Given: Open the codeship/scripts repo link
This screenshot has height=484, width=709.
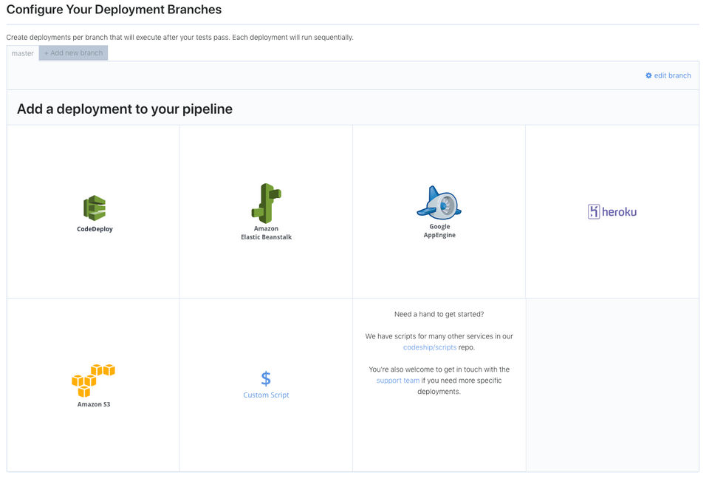Looking at the screenshot, I should pos(430,347).
